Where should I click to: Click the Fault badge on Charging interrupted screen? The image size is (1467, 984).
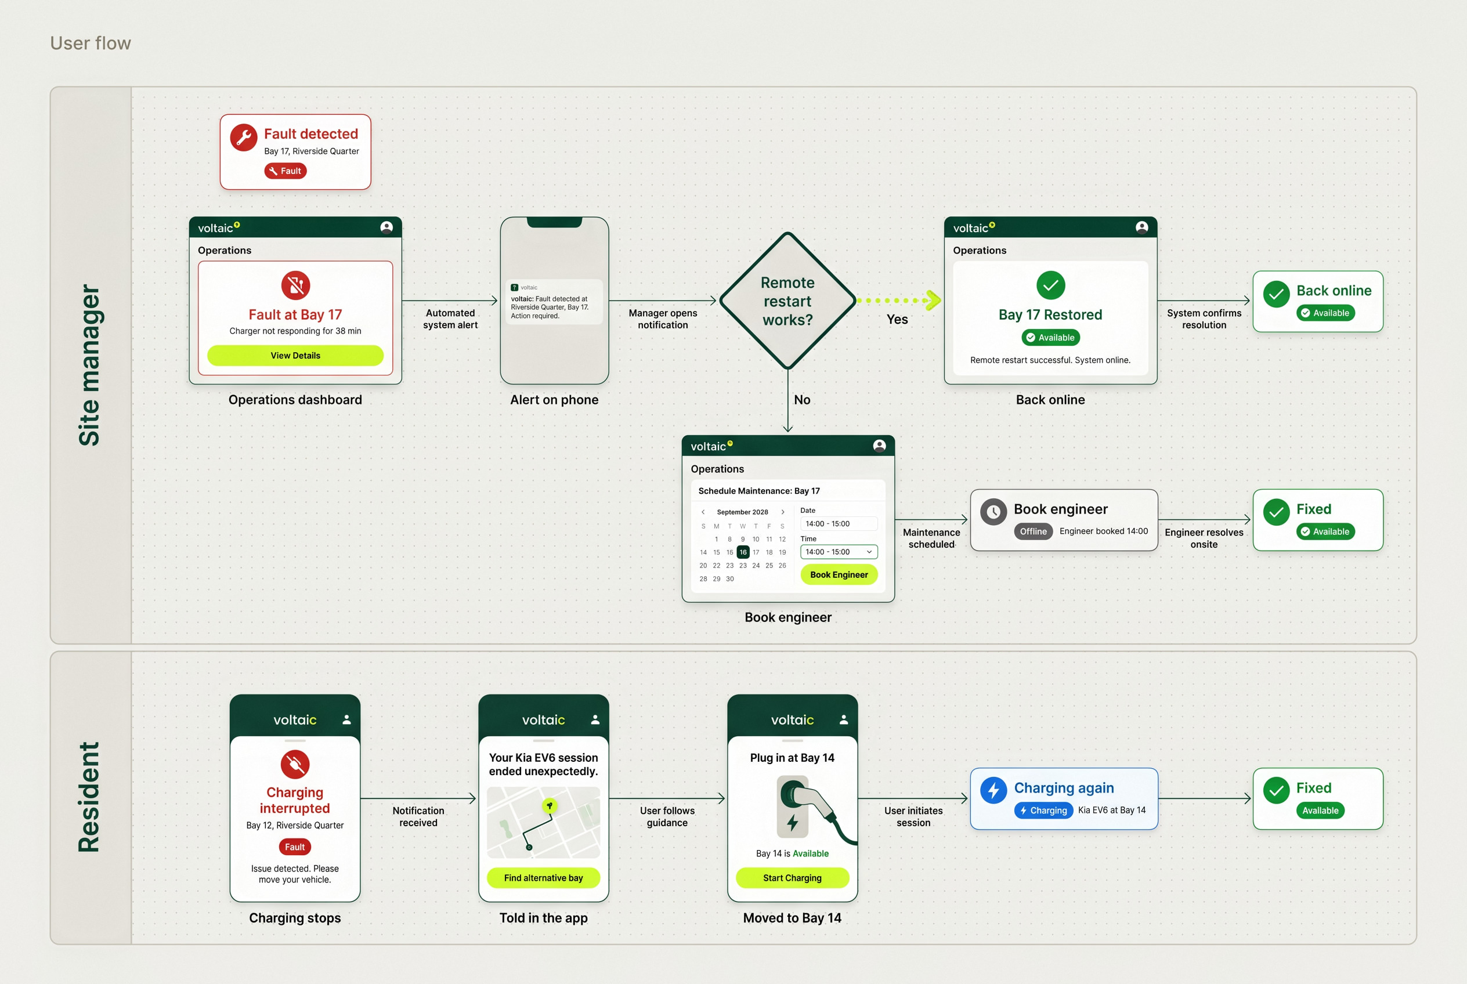(x=294, y=847)
